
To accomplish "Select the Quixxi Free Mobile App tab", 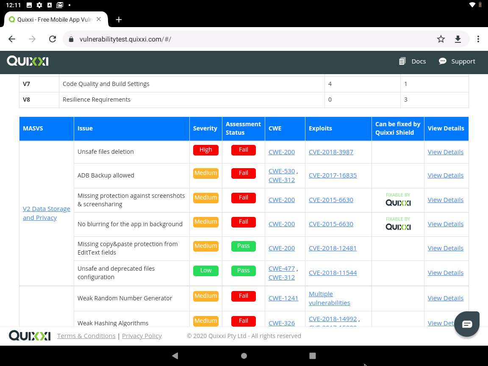I will pyautogui.click(x=55, y=19).
